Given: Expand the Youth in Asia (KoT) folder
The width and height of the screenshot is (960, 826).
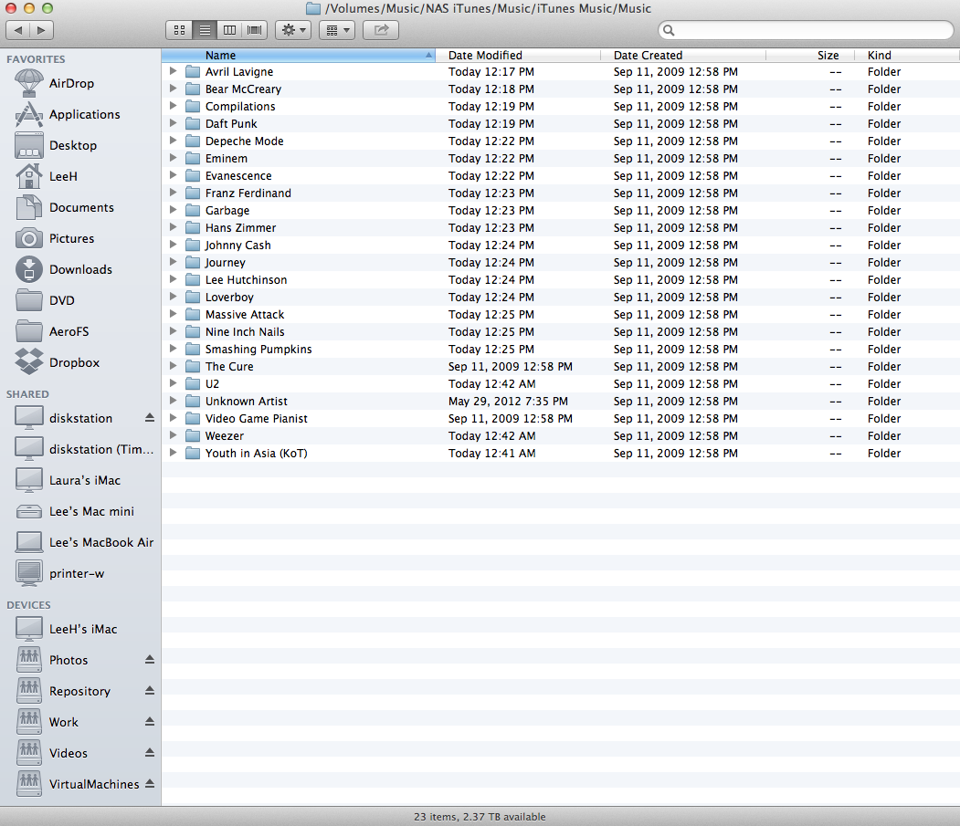Looking at the screenshot, I should tap(174, 453).
